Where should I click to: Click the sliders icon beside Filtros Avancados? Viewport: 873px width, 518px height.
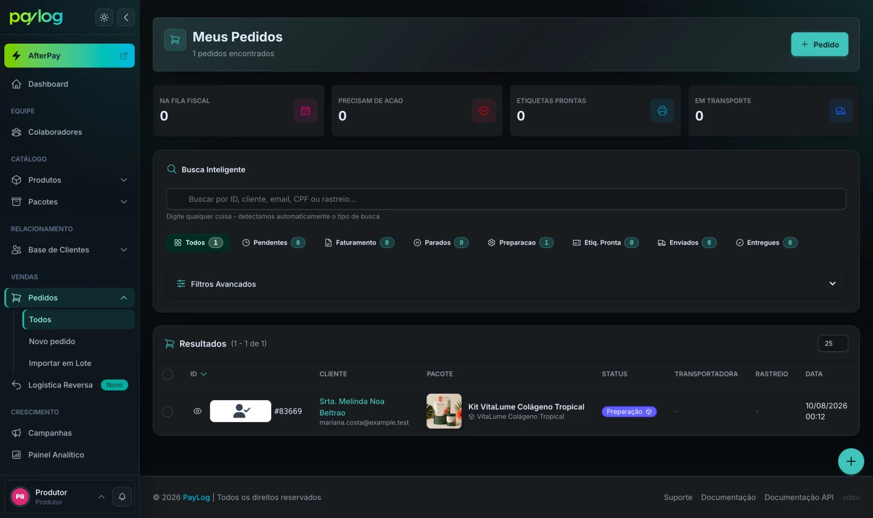pyautogui.click(x=181, y=284)
